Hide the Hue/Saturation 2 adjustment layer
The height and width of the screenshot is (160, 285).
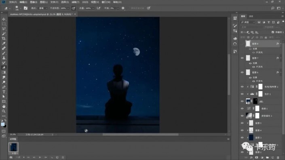tap(242, 87)
